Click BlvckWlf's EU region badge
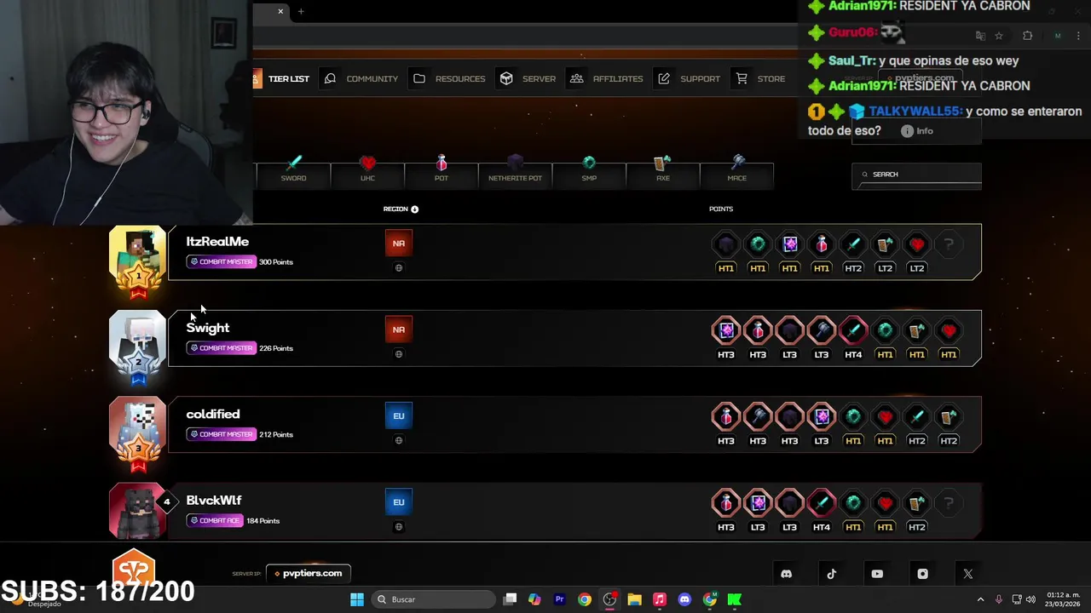Screen dimensions: 1091x613 point(398,502)
